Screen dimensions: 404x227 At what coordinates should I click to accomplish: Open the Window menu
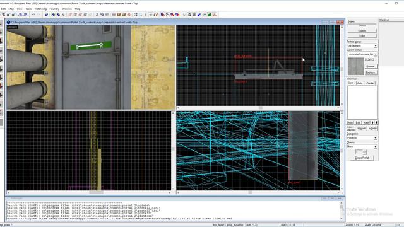67,9
